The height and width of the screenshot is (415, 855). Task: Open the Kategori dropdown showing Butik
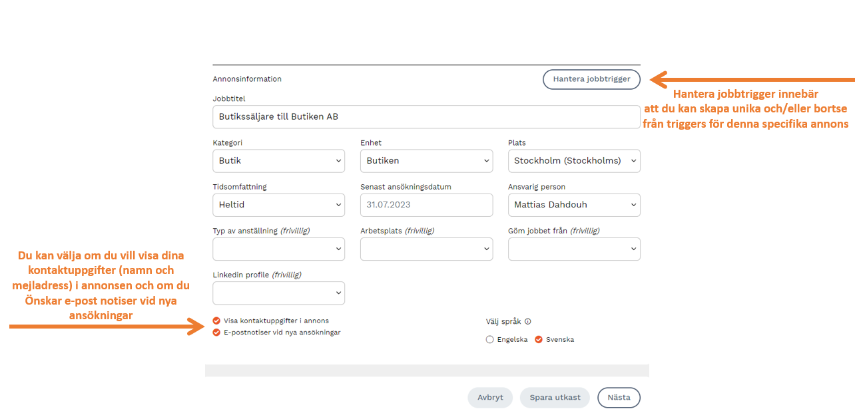278,161
